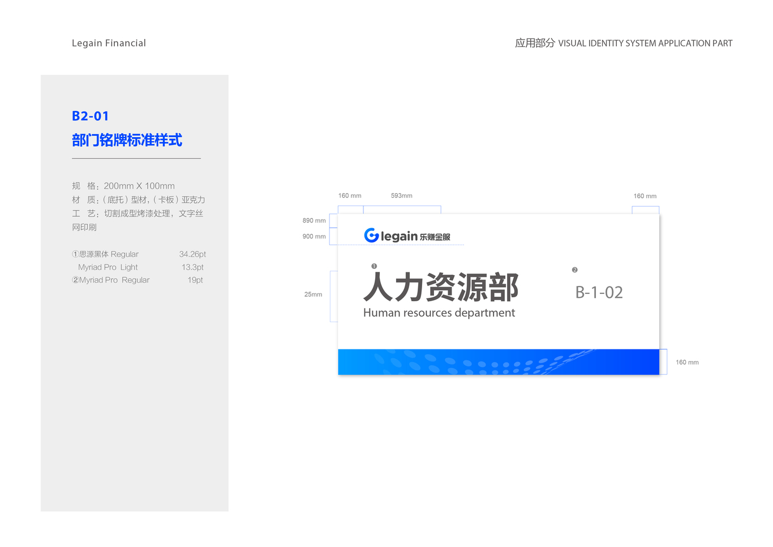Click the legain wordmark text

pos(399,236)
